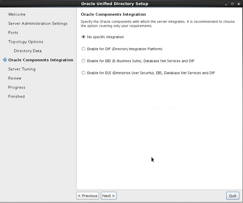Quit the setup wizard
This screenshot has width=243, height=203.
coord(233,196)
